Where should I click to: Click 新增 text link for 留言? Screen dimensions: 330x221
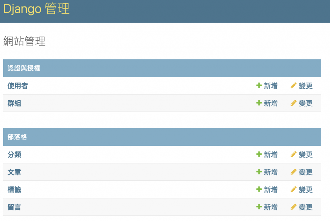point(271,207)
